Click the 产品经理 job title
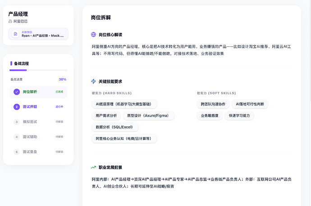Image resolution: width=311 pixels, height=206 pixels. click(18, 14)
